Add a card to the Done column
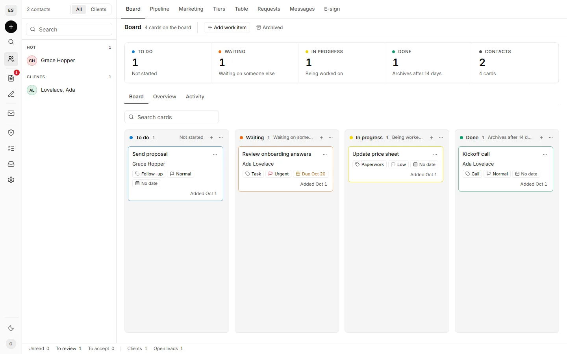The height and width of the screenshot is (354, 567). click(541, 138)
